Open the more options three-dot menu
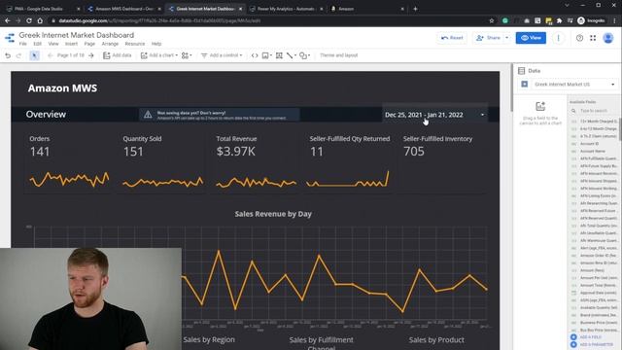 (558, 38)
